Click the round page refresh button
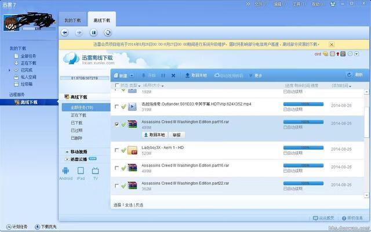The height and width of the screenshot is (232, 371). 108,32
